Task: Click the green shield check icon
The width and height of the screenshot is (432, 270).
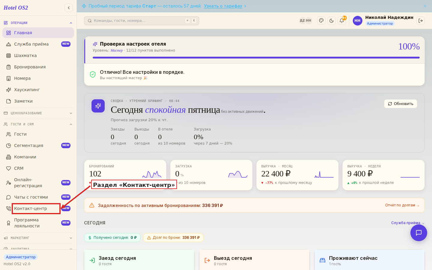Action: [93, 74]
